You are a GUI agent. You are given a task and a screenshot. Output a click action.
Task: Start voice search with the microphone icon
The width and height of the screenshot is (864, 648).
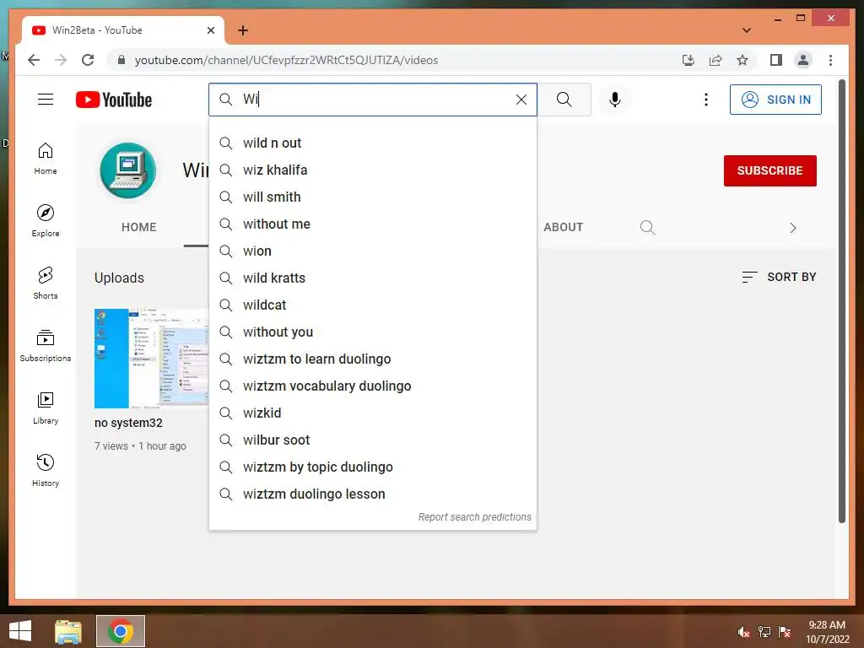point(615,100)
